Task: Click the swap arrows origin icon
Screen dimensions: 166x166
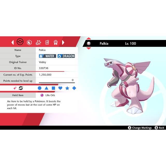Action: 21,88
